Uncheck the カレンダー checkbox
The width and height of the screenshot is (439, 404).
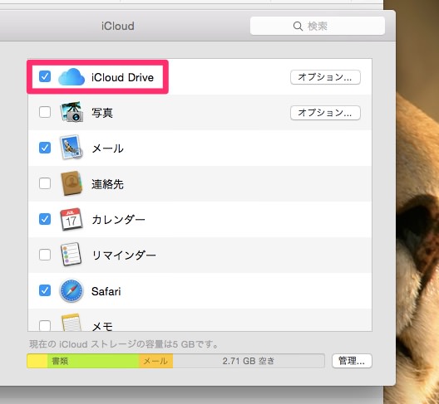(x=45, y=219)
